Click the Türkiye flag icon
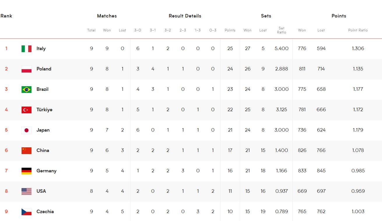This screenshot has width=382, height=221. (x=27, y=110)
